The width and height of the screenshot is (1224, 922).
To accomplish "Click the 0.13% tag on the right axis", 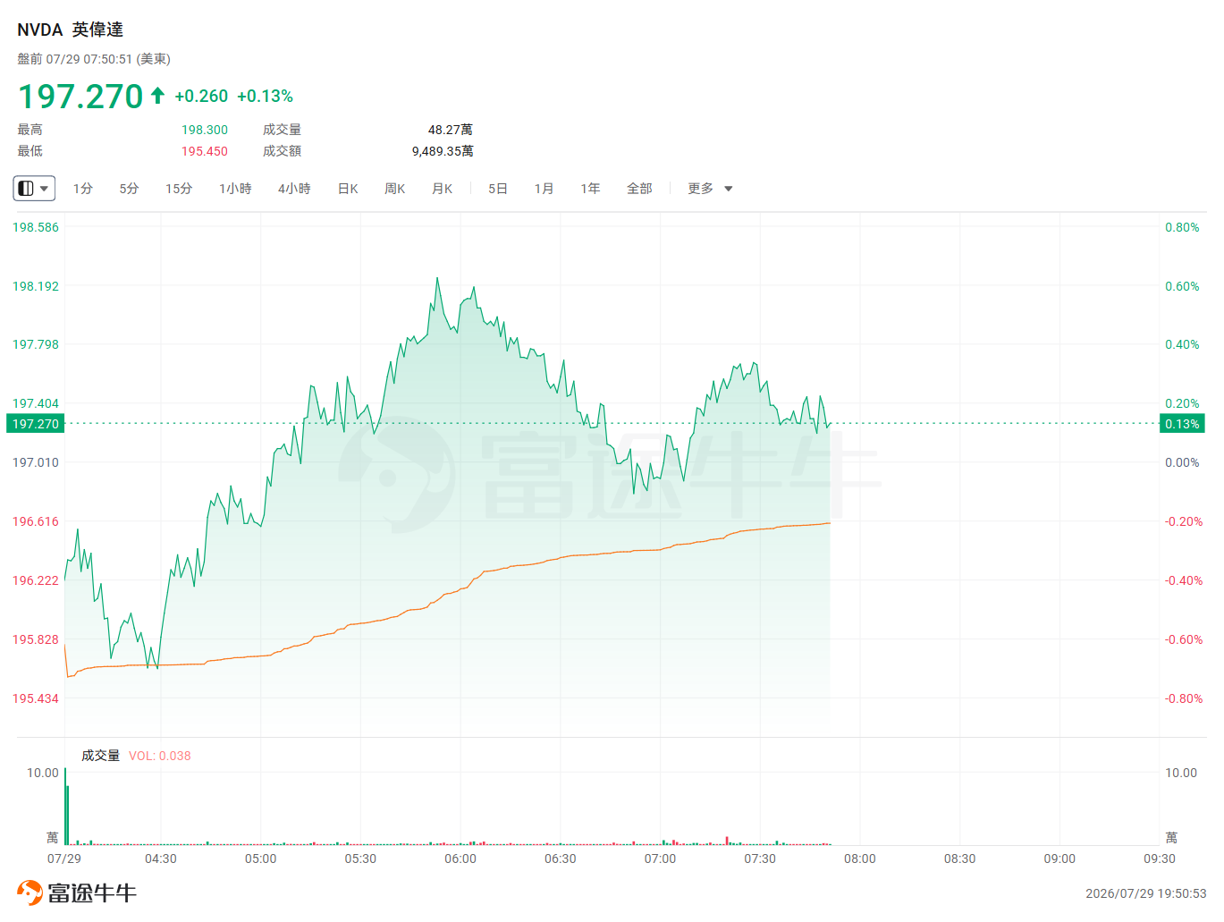I will click(1182, 424).
